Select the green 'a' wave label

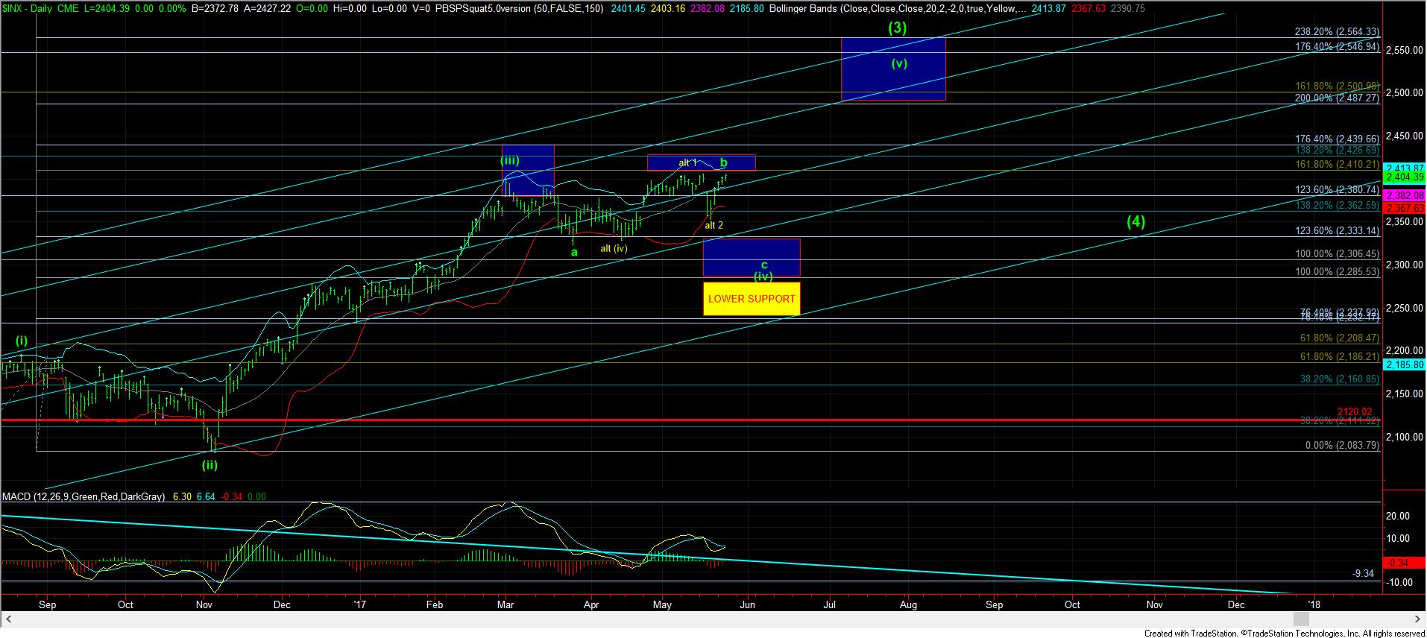[574, 252]
